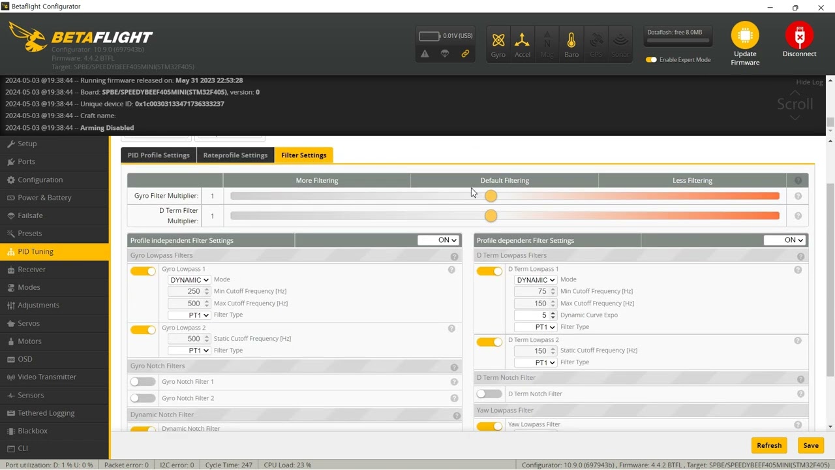
Task: Toggle Gyro Lowpass 2 switch
Action: [x=143, y=330]
